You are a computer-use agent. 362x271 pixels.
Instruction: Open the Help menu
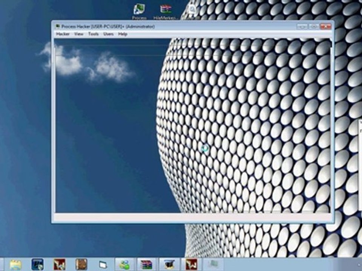[x=123, y=34]
